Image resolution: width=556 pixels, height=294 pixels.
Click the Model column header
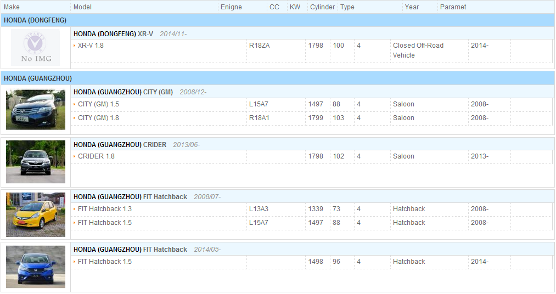(x=82, y=7)
